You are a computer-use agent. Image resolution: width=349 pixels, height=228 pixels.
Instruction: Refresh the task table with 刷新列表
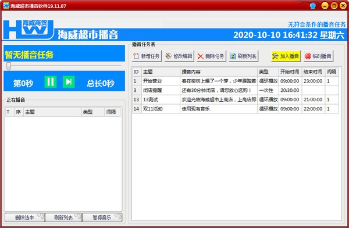click(243, 56)
